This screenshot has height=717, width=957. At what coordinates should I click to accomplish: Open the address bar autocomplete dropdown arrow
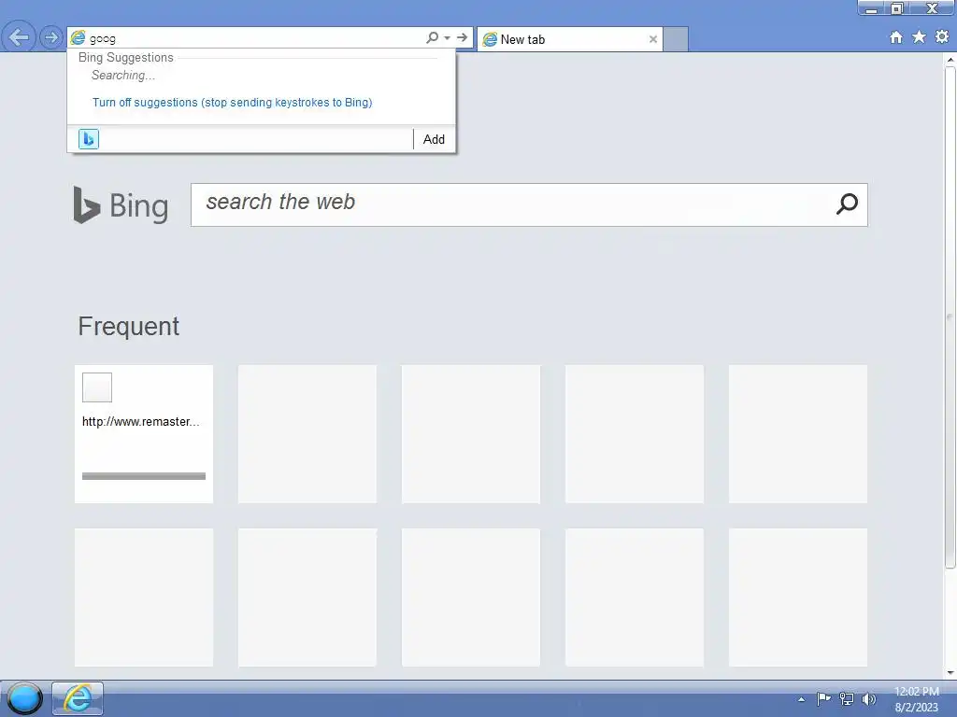click(448, 37)
